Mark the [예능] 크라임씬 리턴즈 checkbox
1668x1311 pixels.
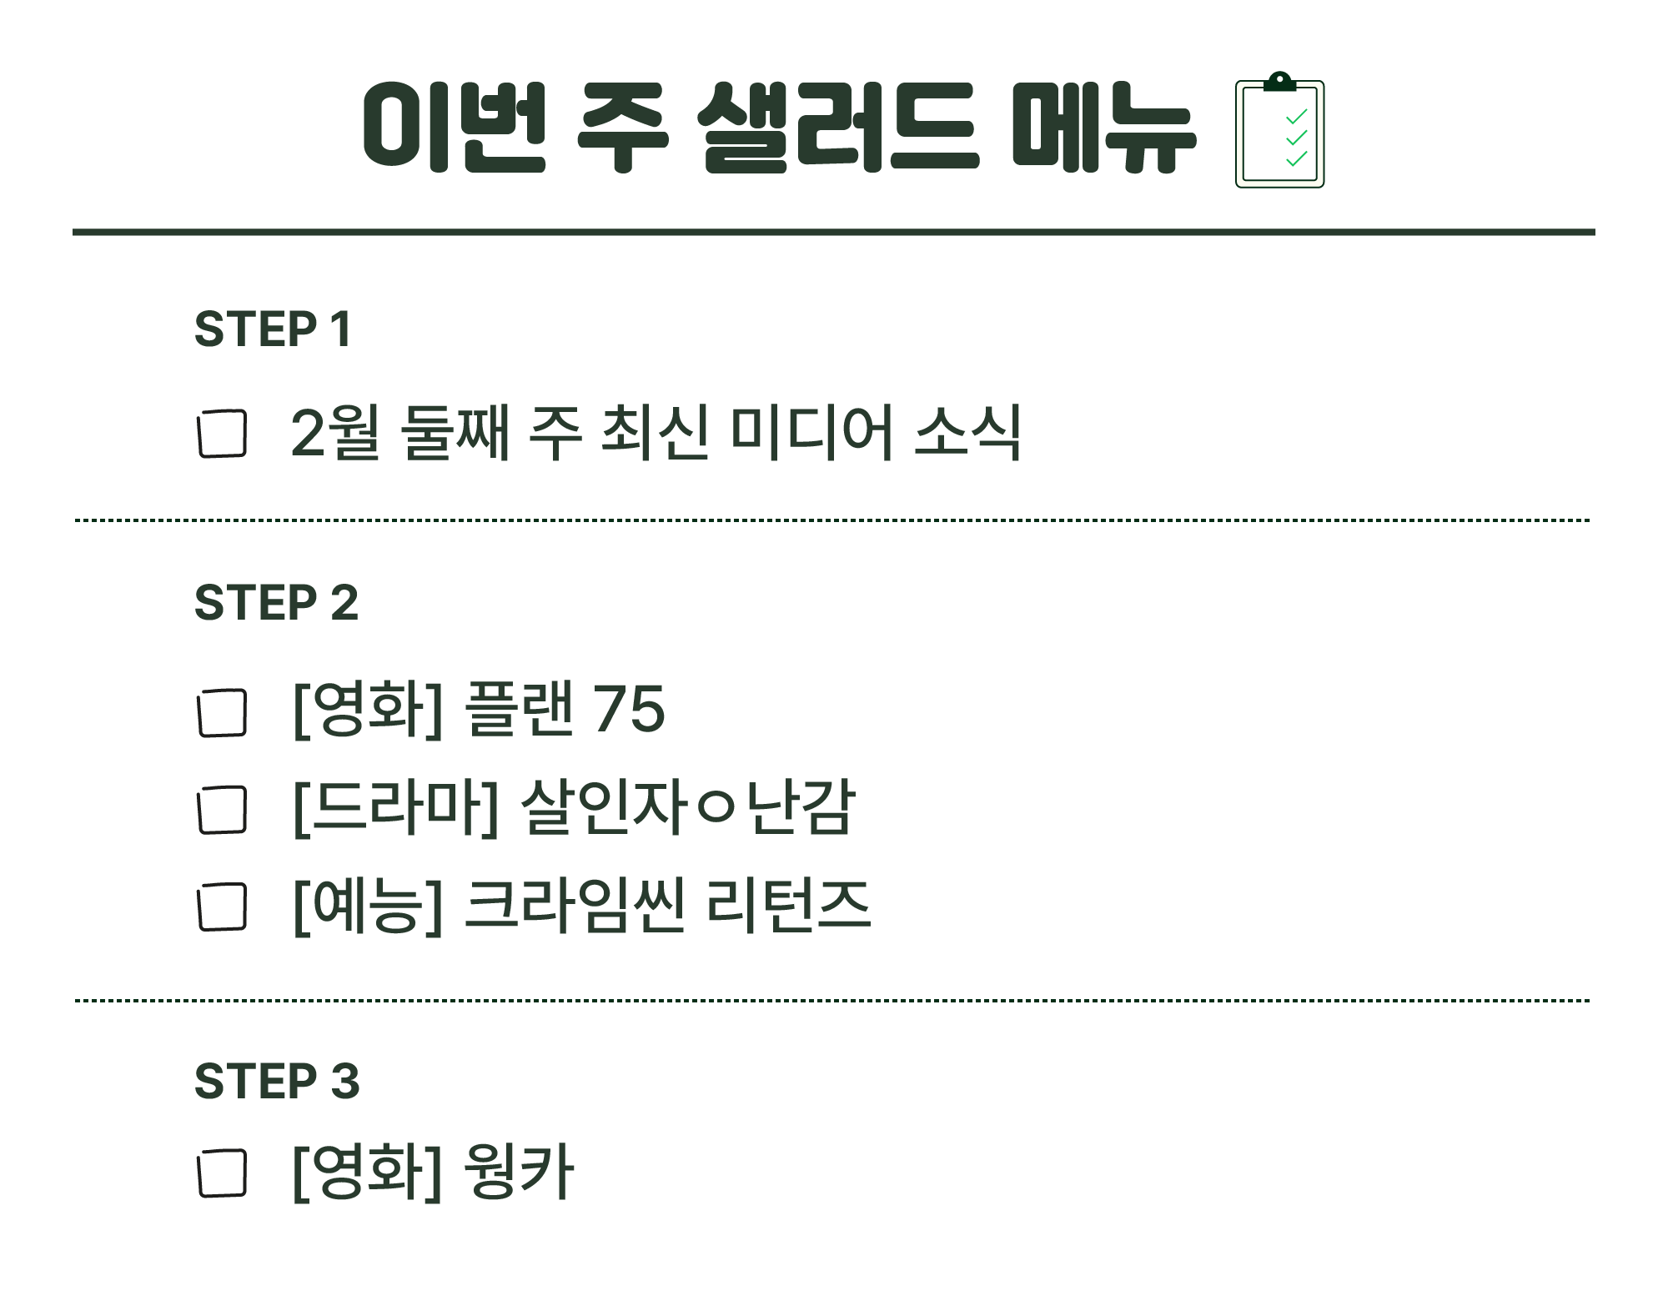(x=223, y=906)
